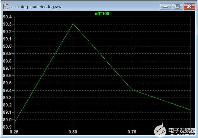
Task: Click the 0.50 label on horizontal axis
Action: 73,132
